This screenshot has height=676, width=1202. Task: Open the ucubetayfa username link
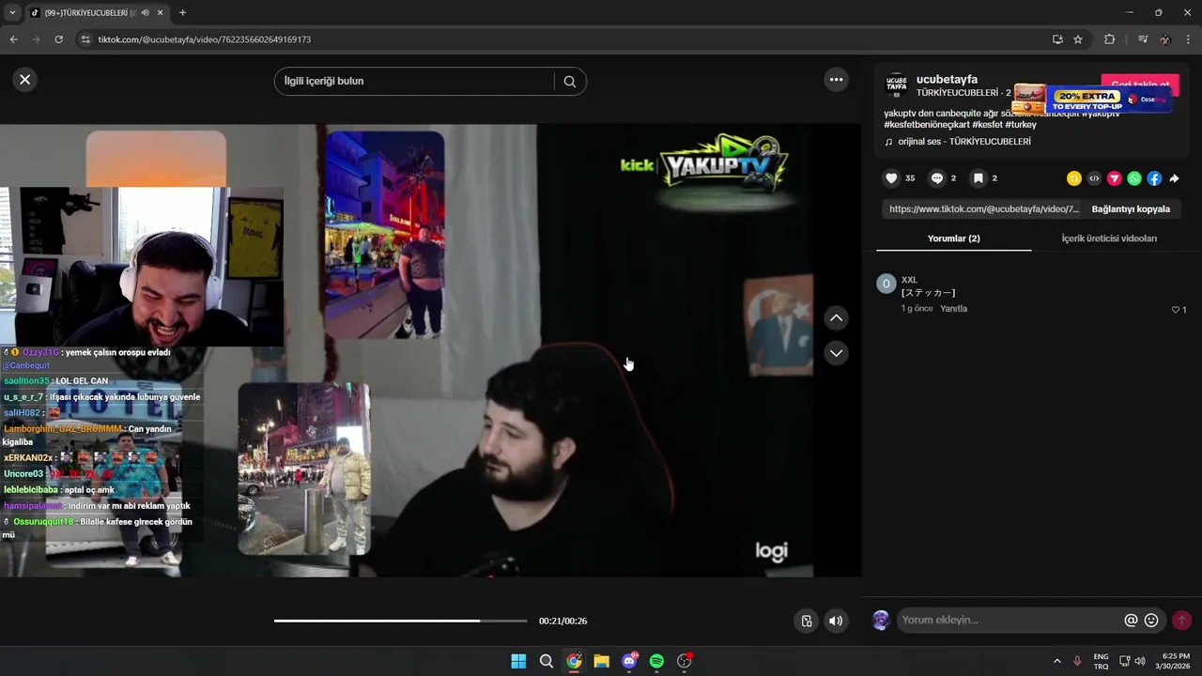click(x=947, y=80)
